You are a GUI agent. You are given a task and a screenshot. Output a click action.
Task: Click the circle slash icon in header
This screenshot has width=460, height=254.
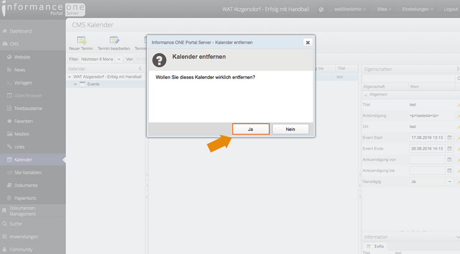[321, 10]
